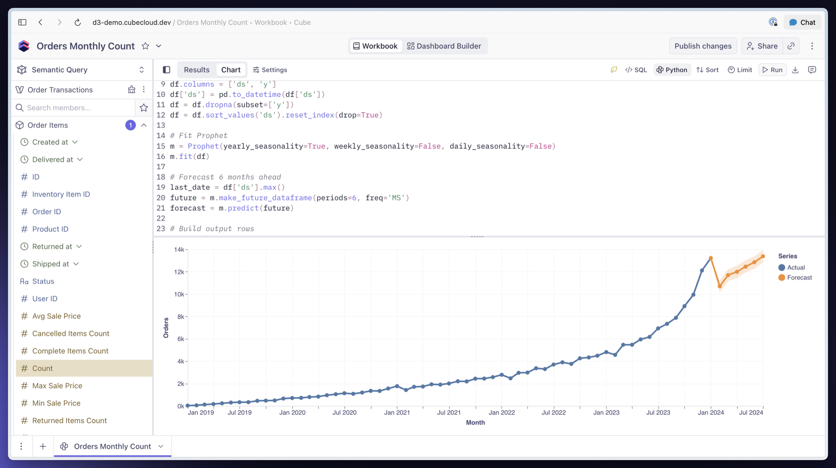Screen dimensions: 836x468
Task: Toggle the browser sidebar icon
Action: (22, 23)
